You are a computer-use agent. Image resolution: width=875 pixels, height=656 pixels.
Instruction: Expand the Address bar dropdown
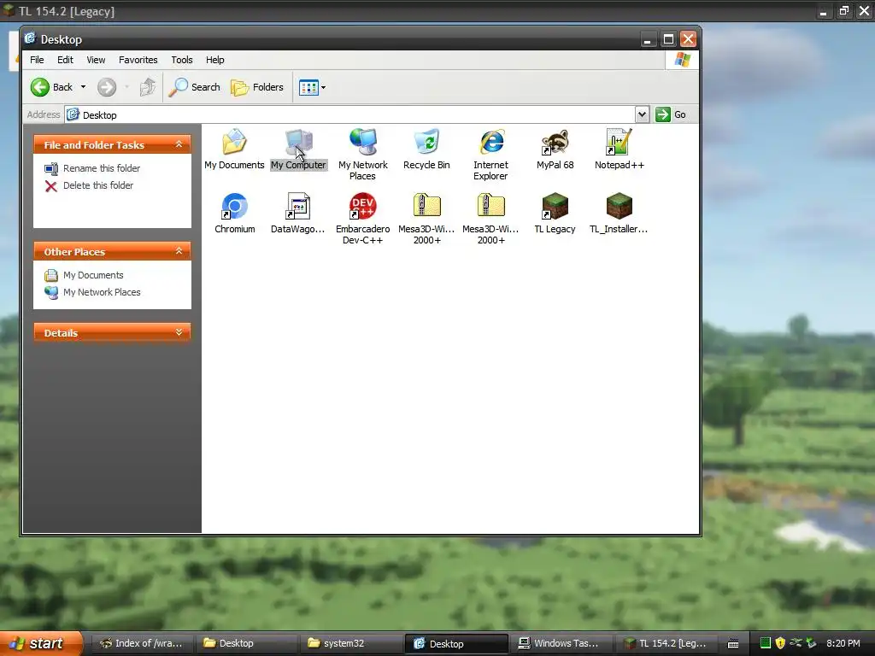pos(642,114)
